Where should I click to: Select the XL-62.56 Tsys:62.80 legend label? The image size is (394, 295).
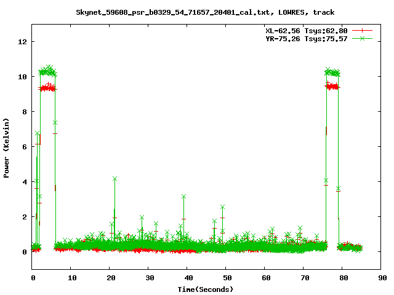click(x=307, y=31)
